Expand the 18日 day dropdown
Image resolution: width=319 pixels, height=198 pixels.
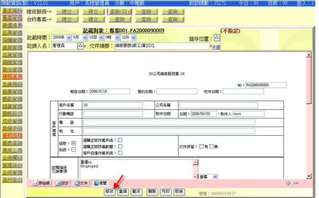pyautogui.click(x=96, y=37)
